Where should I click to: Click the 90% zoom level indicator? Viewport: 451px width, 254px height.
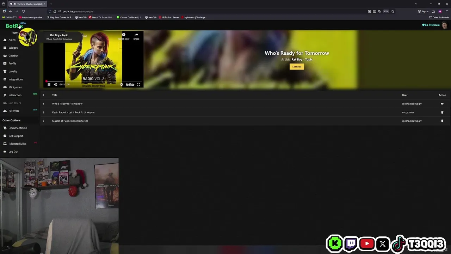(x=386, y=11)
